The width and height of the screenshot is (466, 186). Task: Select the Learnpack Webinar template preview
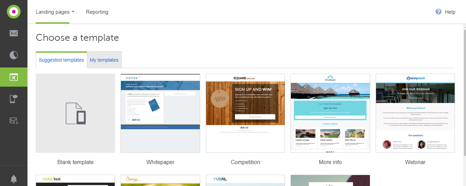(x=415, y=113)
